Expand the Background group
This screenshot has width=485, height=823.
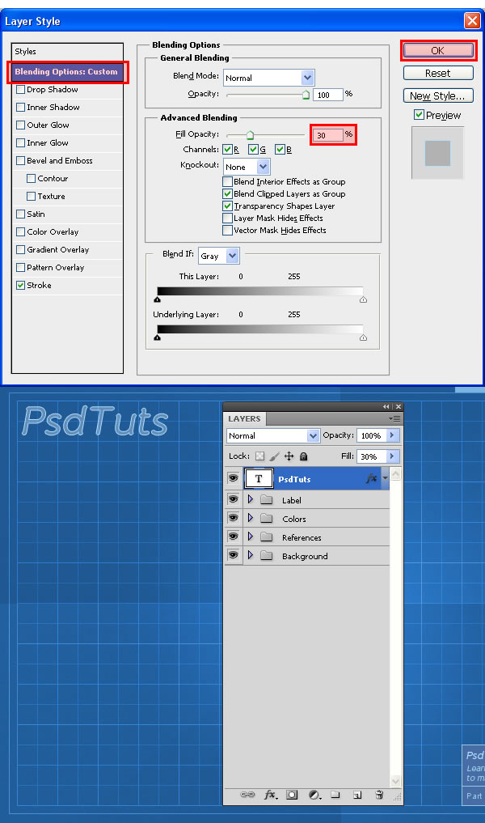pos(250,555)
